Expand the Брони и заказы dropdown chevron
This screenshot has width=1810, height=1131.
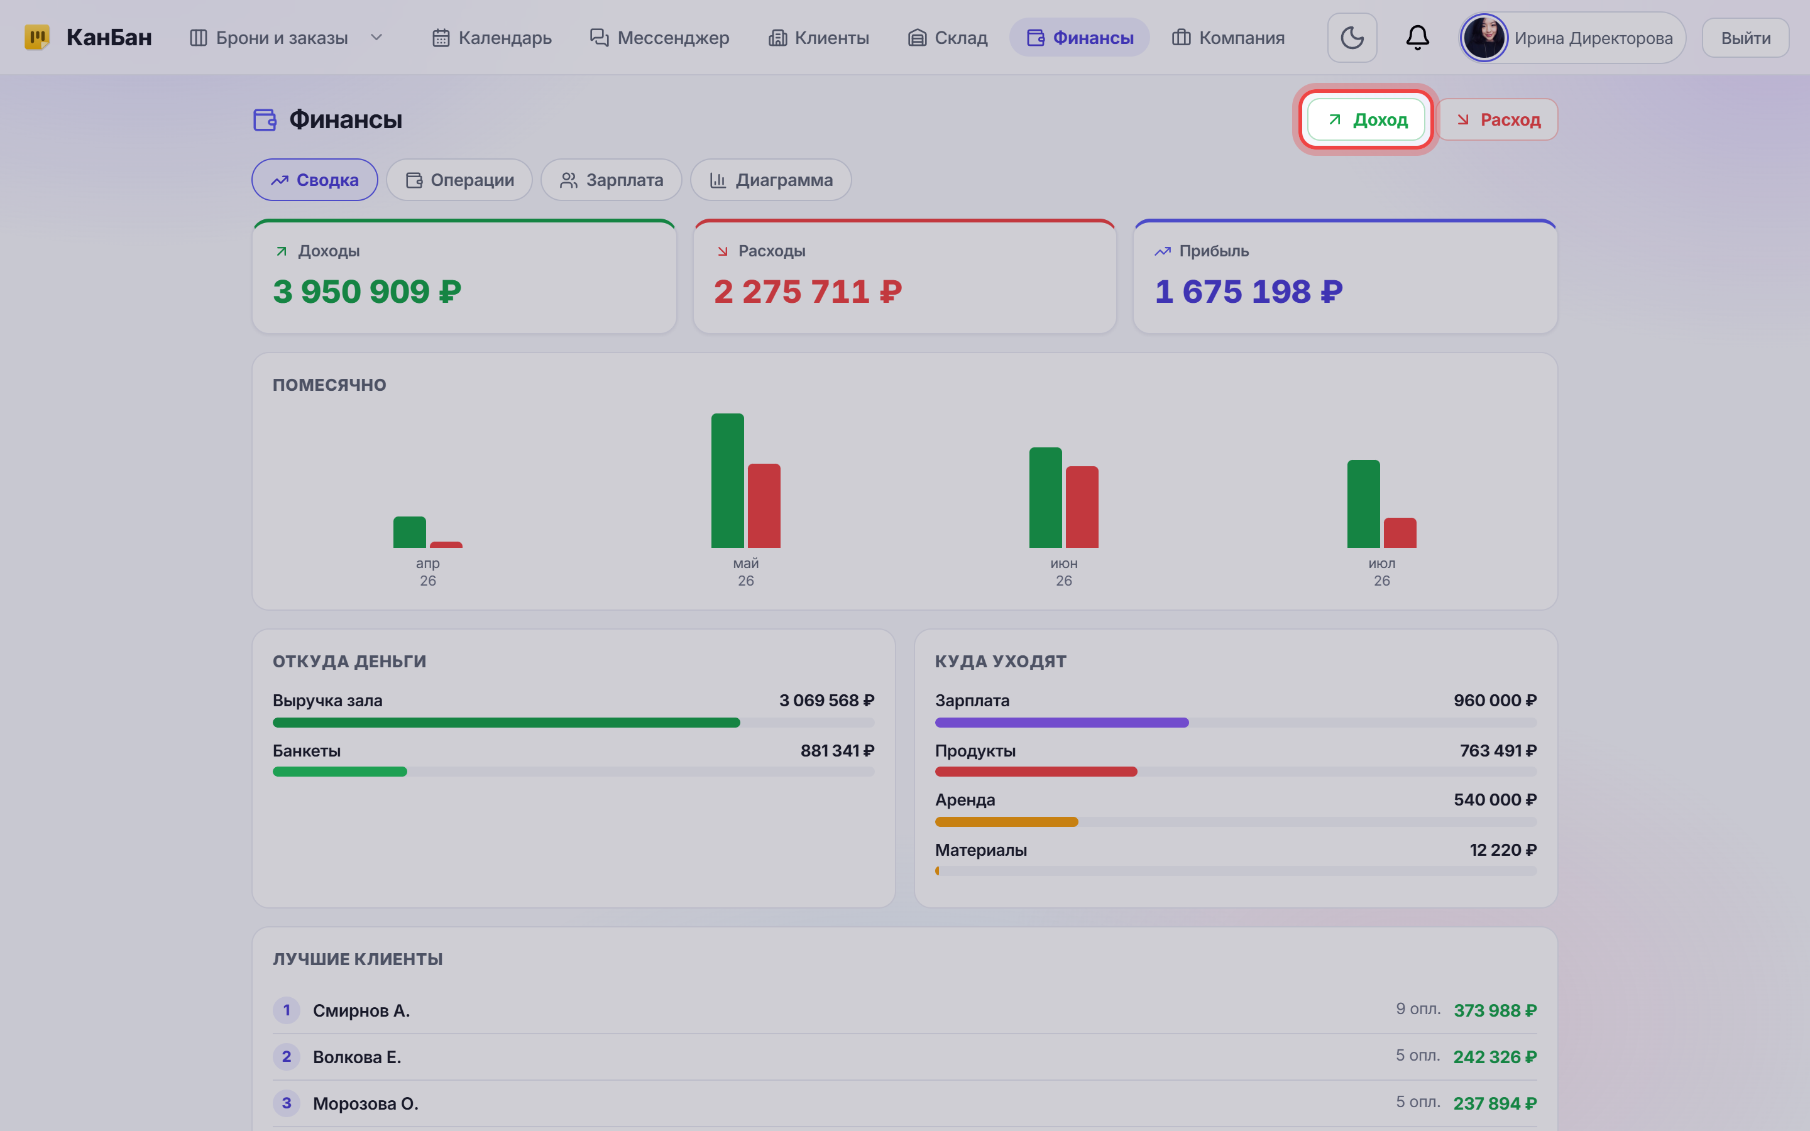coord(376,38)
